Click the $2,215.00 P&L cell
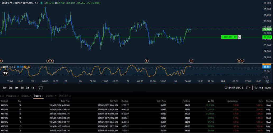Image resolution: width=273 pixels, height=133 pixels. (x=210, y=105)
